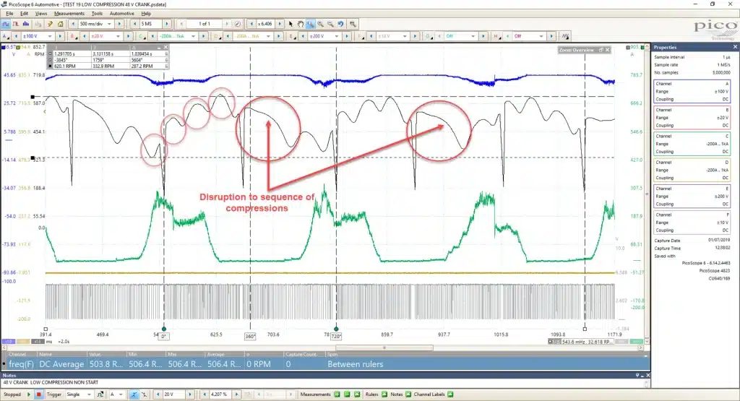Image resolution: width=740 pixels, height=401 pixels.
Task: Click the Home display icon
Action: (x=61, y=24)
